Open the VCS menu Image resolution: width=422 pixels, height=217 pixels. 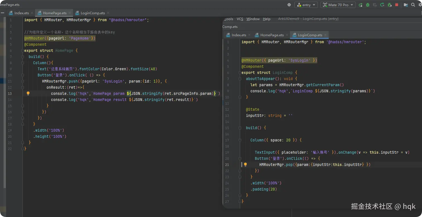[x=240, y=19]
